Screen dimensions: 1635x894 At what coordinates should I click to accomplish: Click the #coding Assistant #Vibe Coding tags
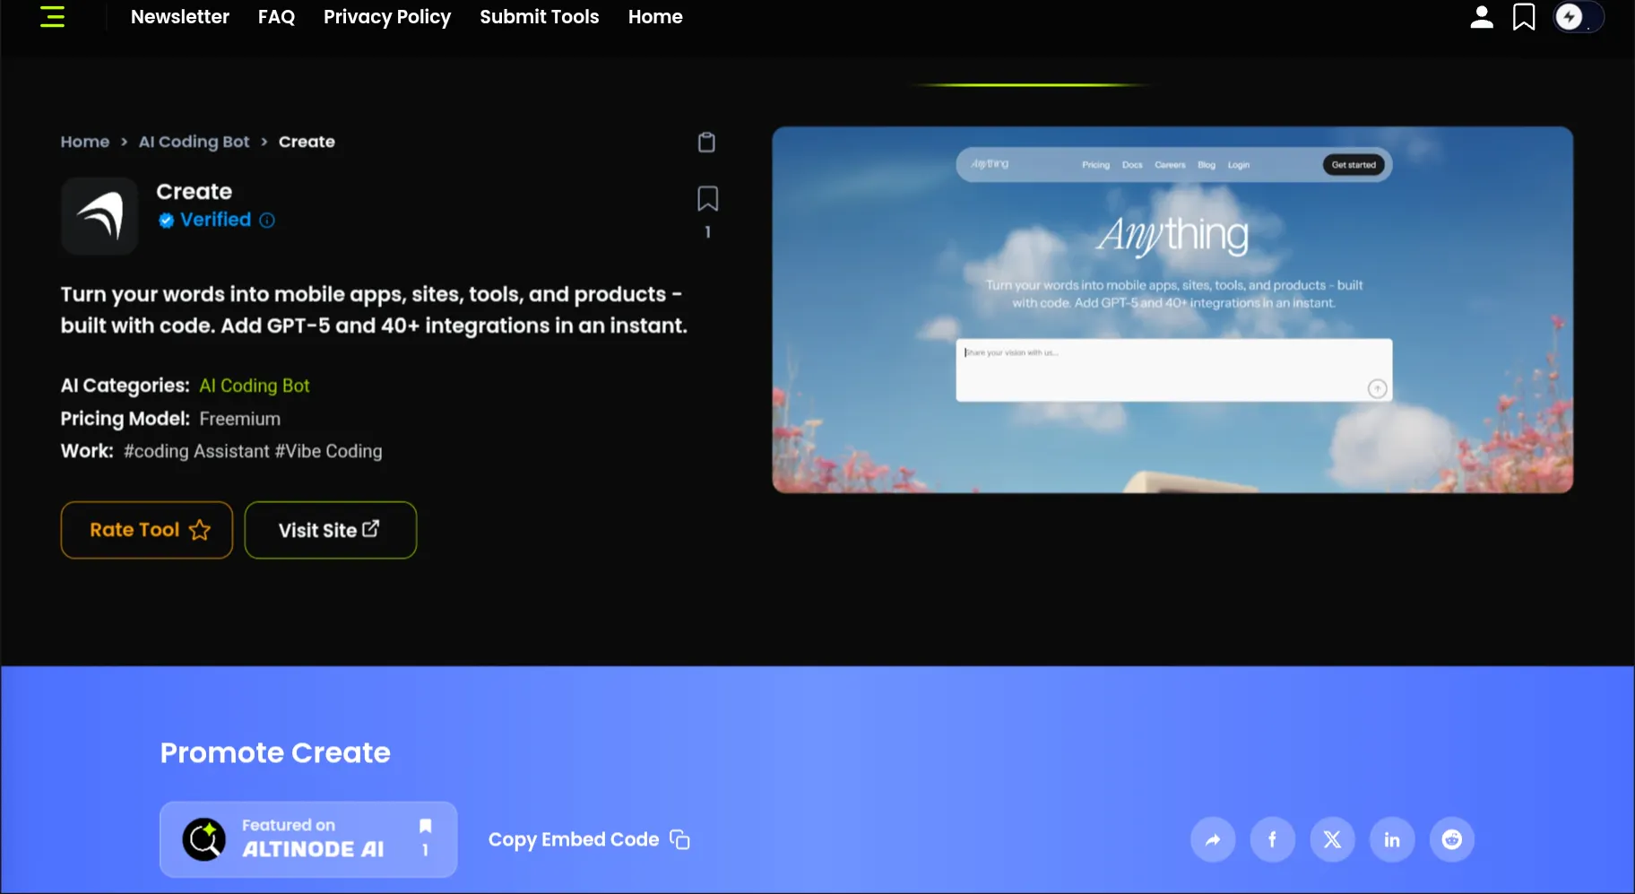pos(253,451)
